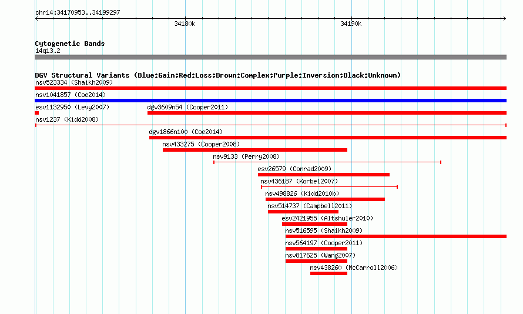The height and width of the screenshot is (314, 523).
Task: Click the Cytogenetic Bands track title
Action: point(70,44)
